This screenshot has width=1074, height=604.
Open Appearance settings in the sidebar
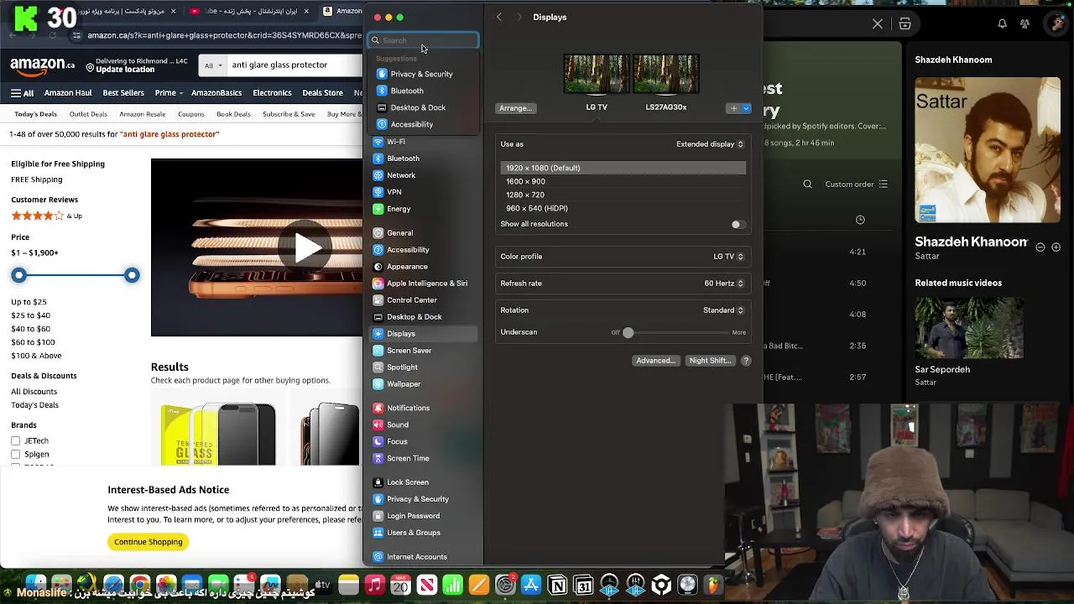pyautogui.click(x=424, y=266)
